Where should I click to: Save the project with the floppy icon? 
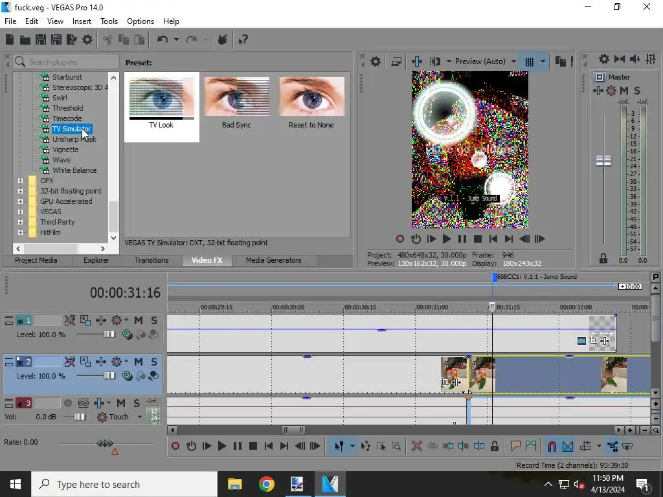(41, 39)
